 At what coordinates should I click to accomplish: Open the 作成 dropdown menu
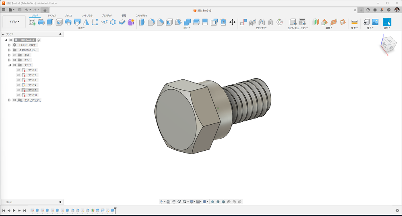coord(81,28)
